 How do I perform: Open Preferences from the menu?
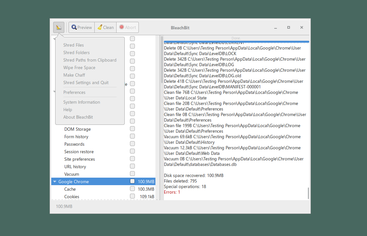pyautogui.click(x=74, y=92)
